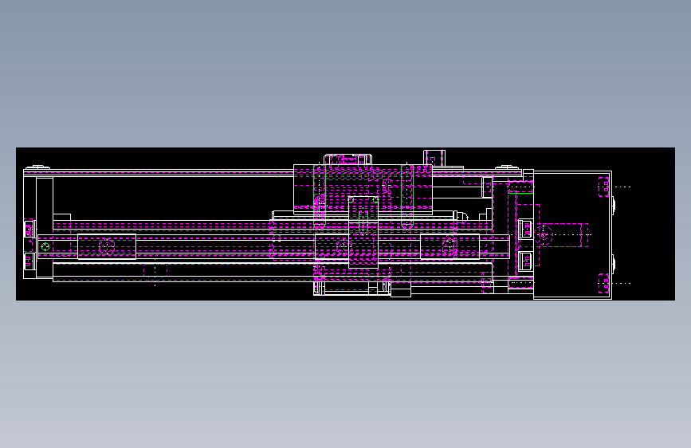This screenshot has width=691, height=448.
Task: Select the large motor housing rectangle on the right
Action: pyautogui.click(x=572, y=235)
